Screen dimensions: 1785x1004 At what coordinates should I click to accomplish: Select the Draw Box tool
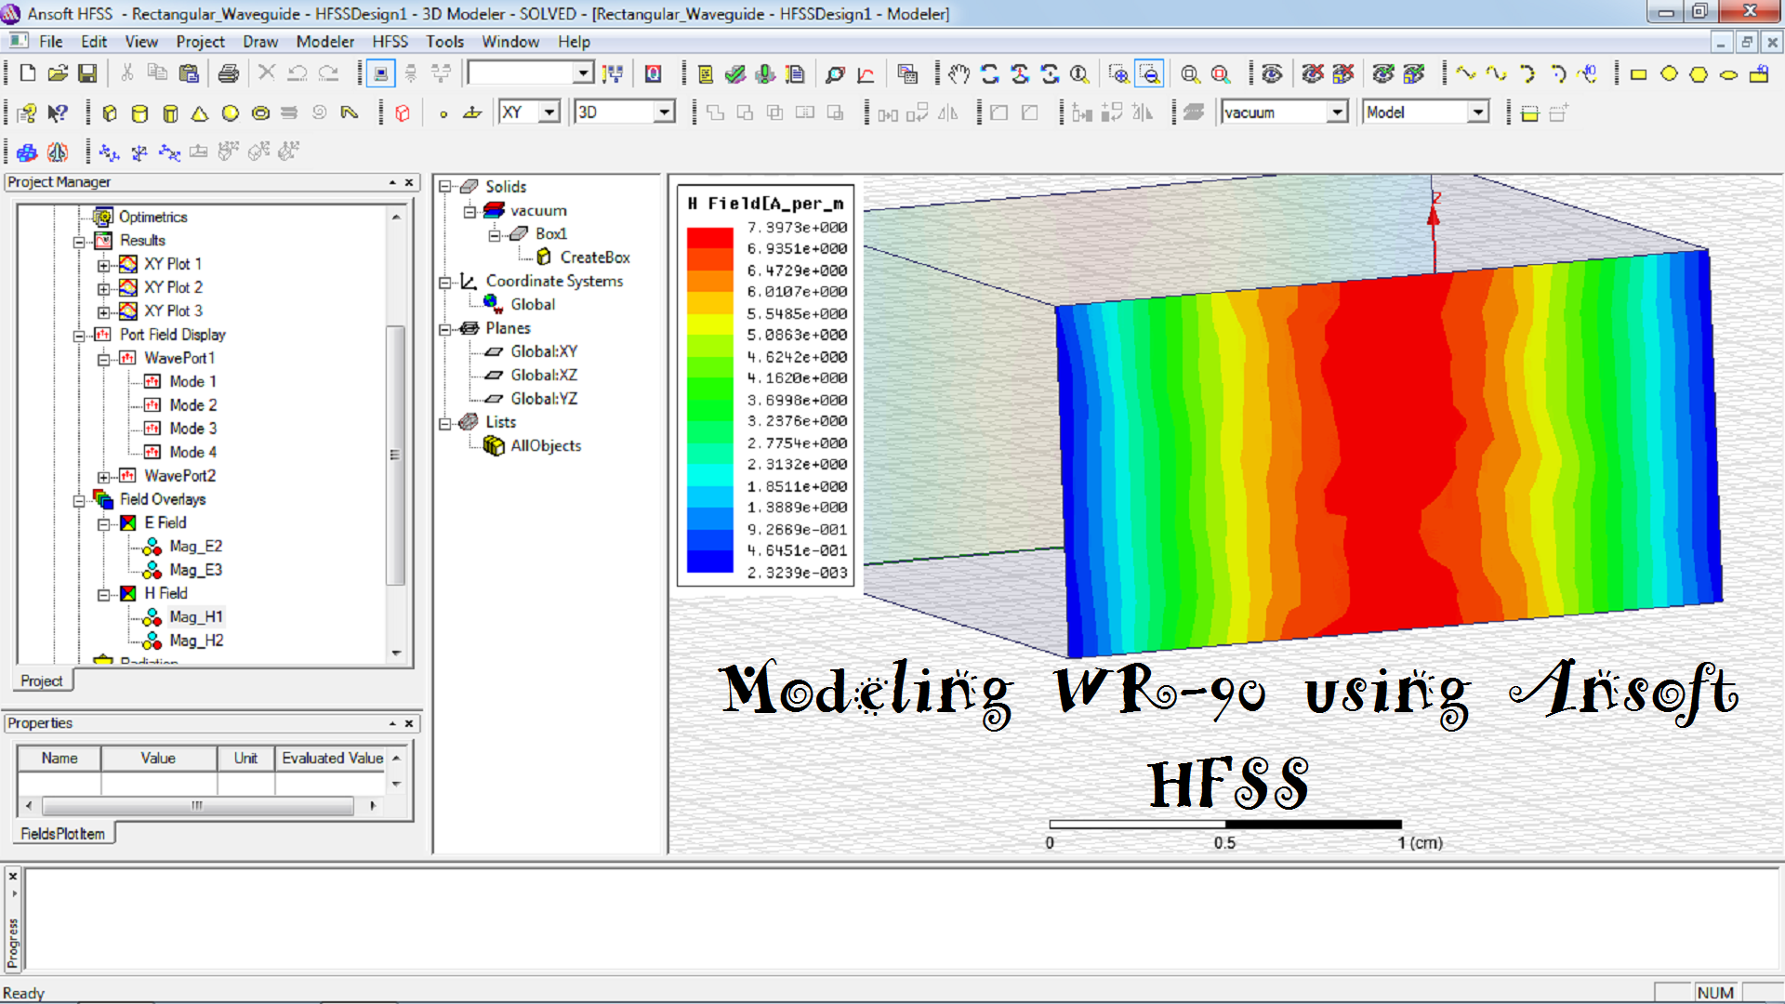click(110, 112)
